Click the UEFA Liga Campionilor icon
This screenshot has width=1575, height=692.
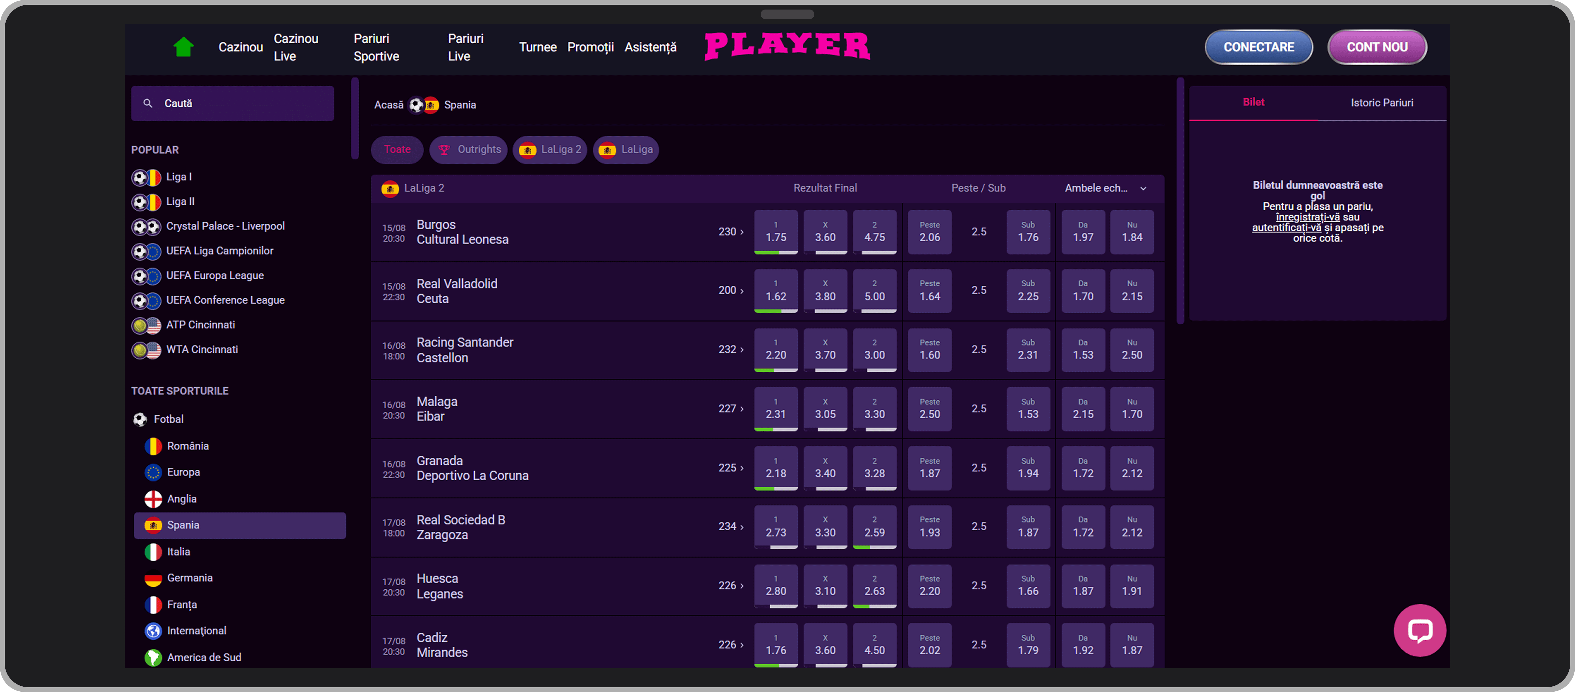146,251
